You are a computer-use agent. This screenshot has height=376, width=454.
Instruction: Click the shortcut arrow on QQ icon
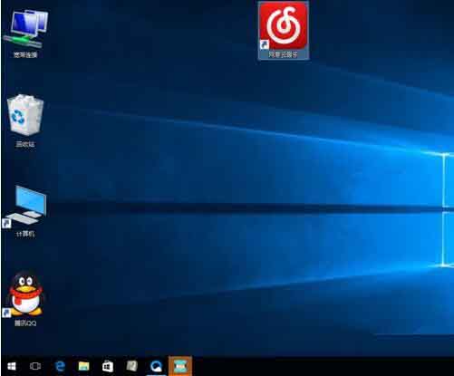pyautogui.click(x=6, y=313)
